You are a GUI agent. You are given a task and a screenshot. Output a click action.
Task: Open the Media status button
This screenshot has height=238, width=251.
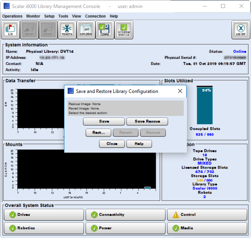[207, 228]
